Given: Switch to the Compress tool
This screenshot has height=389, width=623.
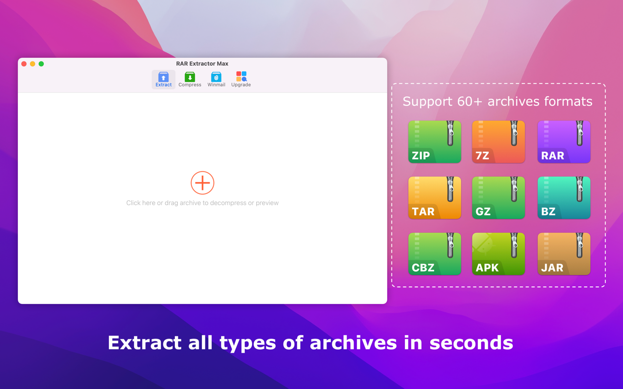Looking at the screenshot, I should tap(190, 79).
